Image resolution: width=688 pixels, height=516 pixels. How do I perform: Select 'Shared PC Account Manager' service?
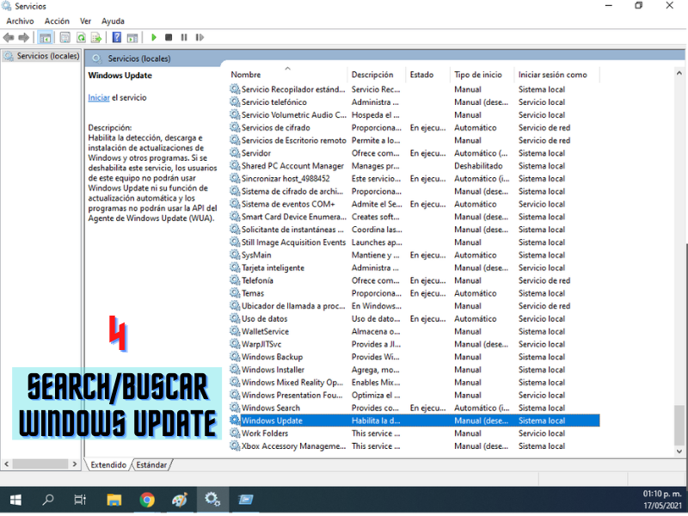[x=292, y=166]
